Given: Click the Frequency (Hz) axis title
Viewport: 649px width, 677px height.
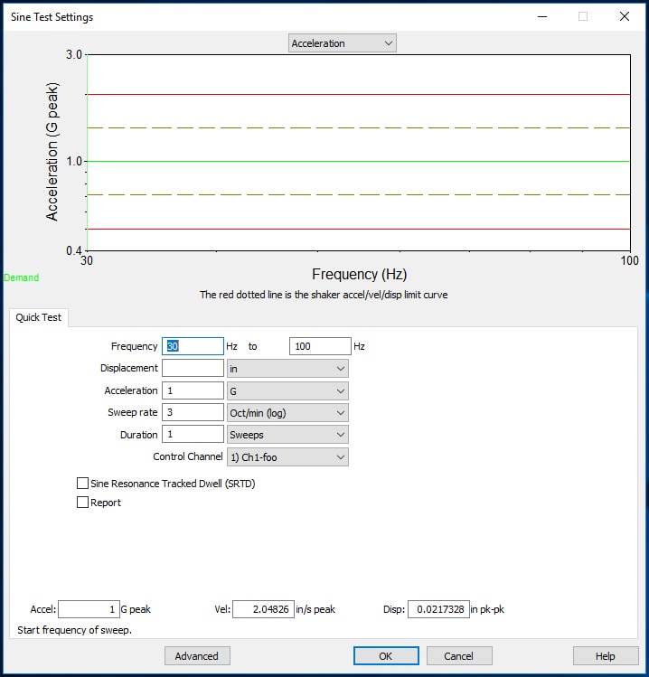Looking at the screenshot, I should (x=359, y=274).
